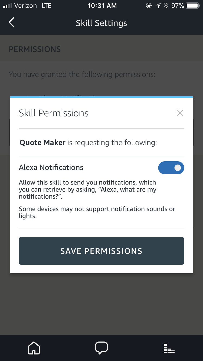Tap the dimmed background behind the dialog

pos(101,306)
